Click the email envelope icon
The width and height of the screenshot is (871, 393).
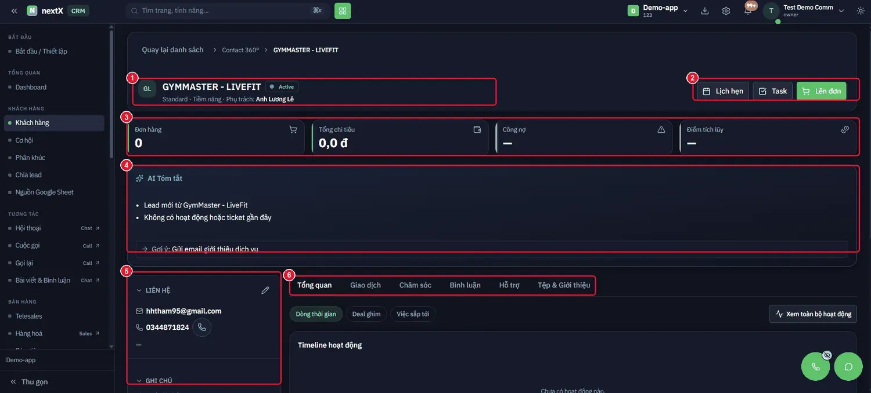(x=139, y=311)
